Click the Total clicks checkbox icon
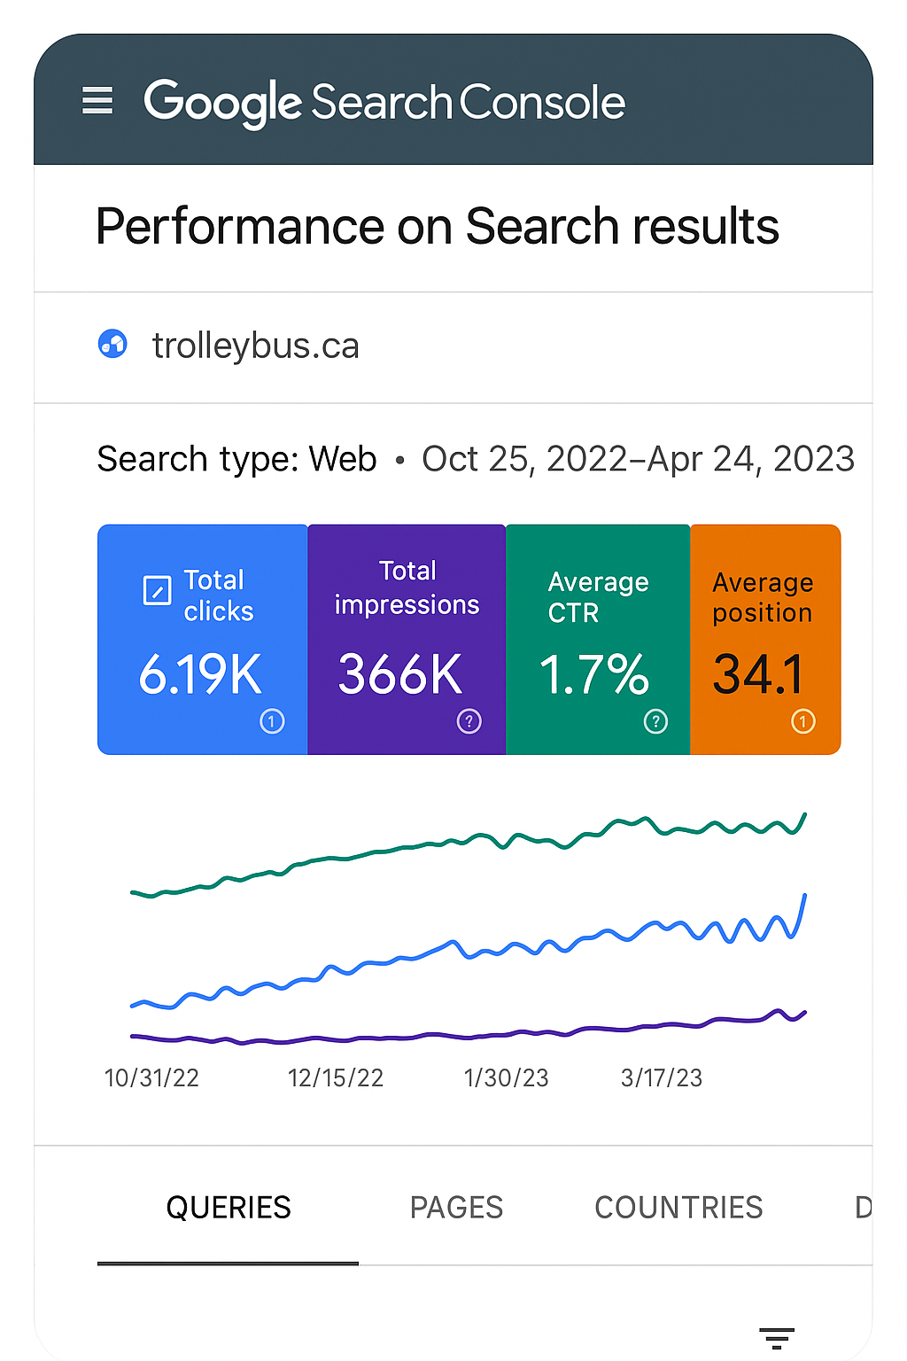 pyautogui.click(x=157, y=590)
